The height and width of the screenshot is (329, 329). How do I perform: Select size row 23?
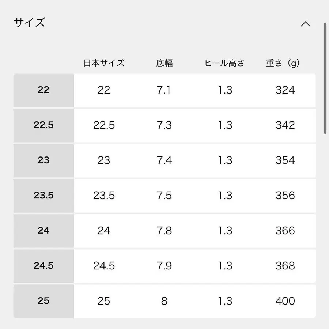coord(44,160)
